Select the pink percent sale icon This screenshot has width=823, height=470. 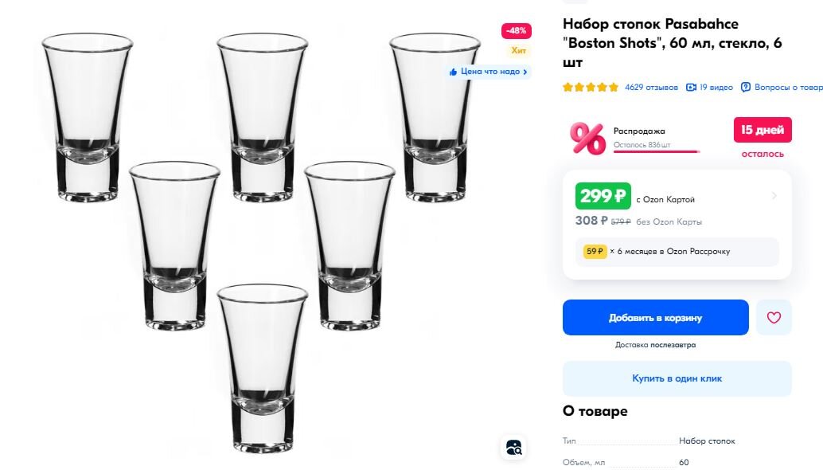point(583,137)
